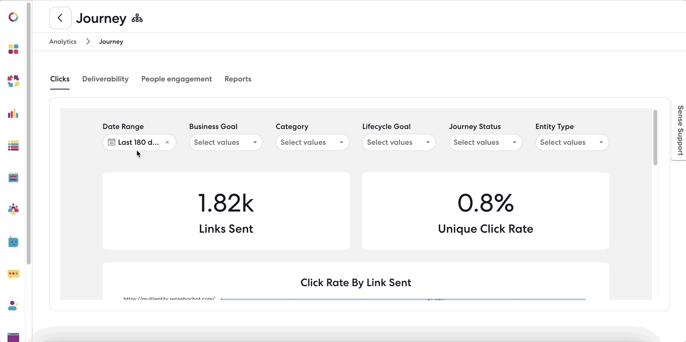Click the Analytics breadcrumb link
686x342 pixels.
click(x=63, y=42)
